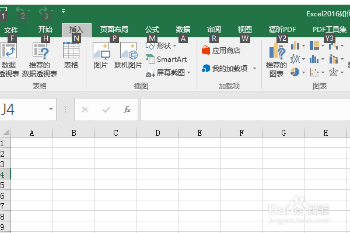Click inside the formula bar input

click(245, 110)
